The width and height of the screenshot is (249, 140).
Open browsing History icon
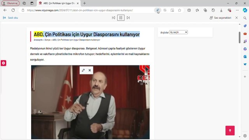[x=213, y=10]
